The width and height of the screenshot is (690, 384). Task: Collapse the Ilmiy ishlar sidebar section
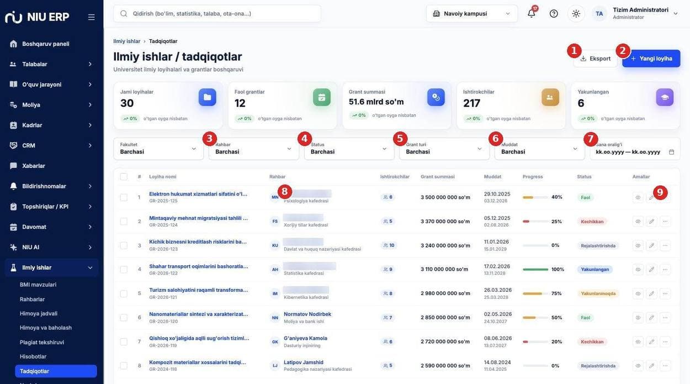click(52, 267)
